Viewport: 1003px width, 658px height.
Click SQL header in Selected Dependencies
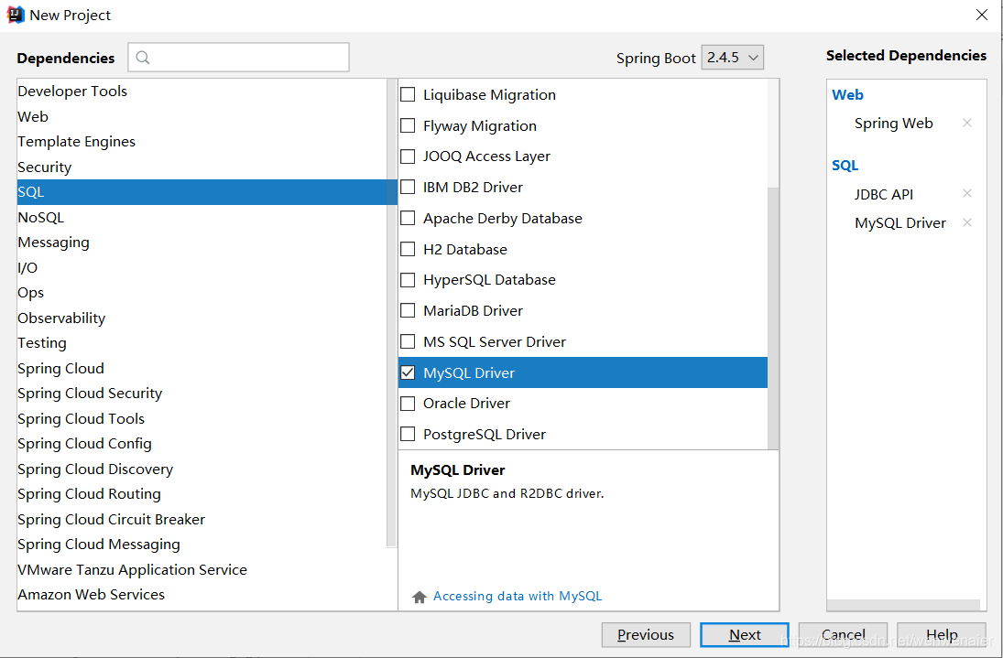(x=845, y=166)
